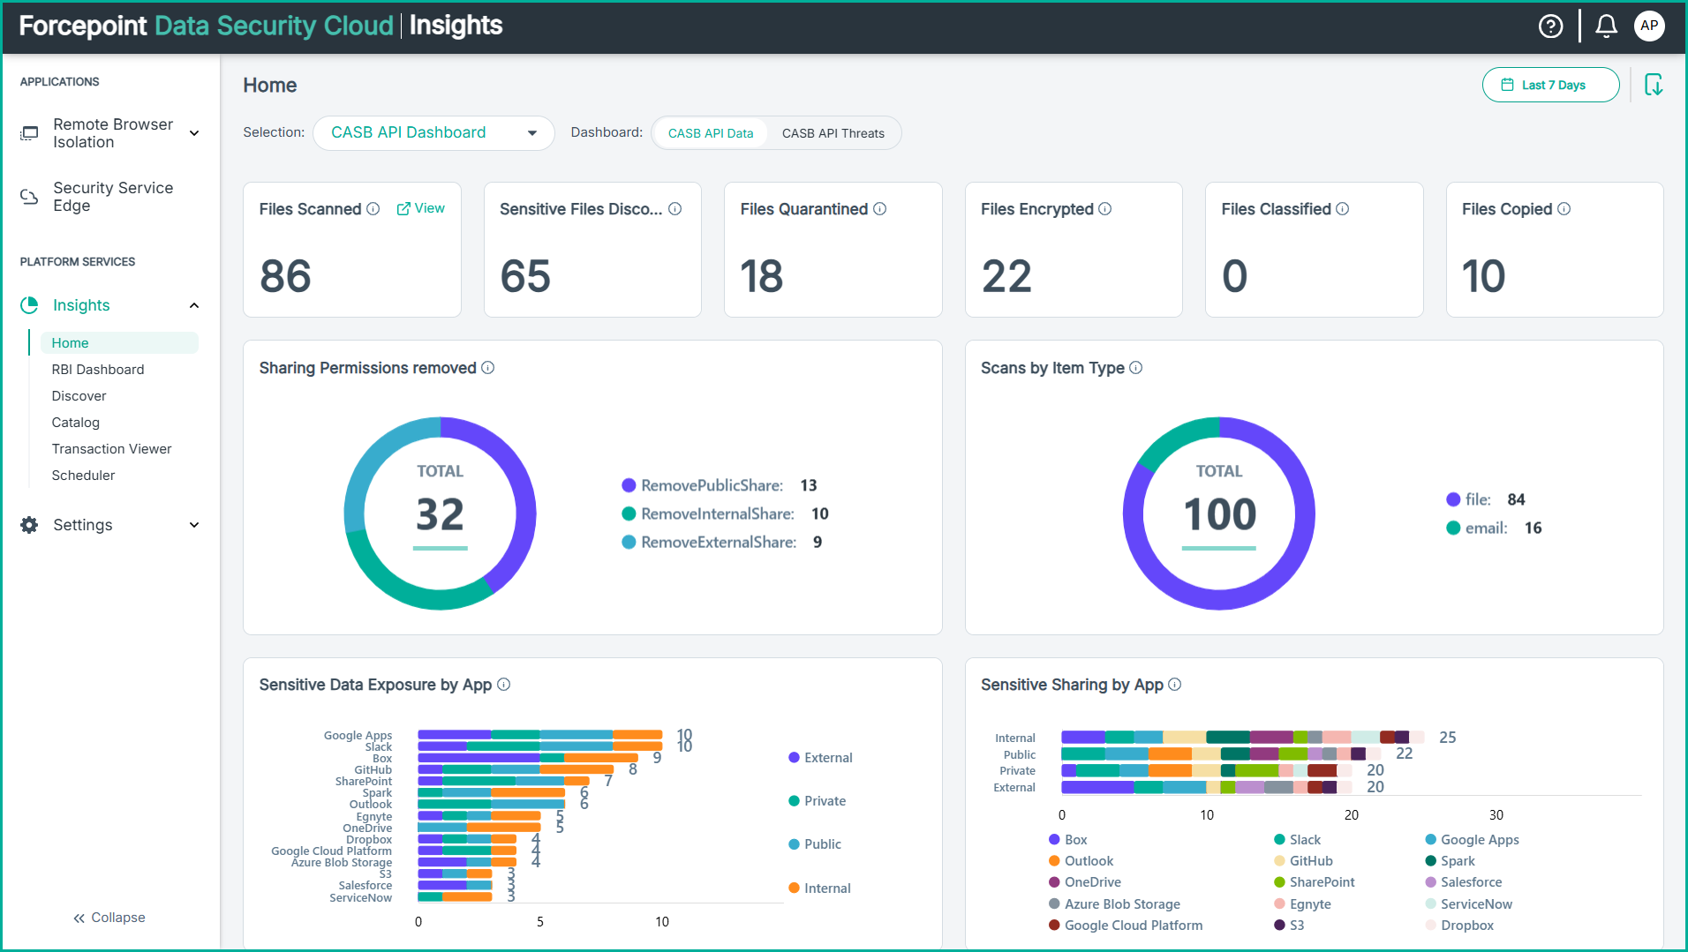Click the Remote Browser Isolation monitor icon
The image size is (1688, 952).
[x=29, y=133]
